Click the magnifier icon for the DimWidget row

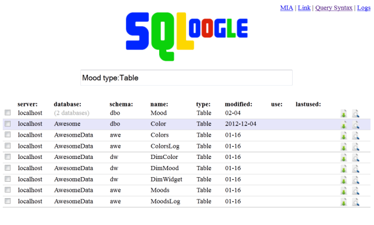coord(355,180)
